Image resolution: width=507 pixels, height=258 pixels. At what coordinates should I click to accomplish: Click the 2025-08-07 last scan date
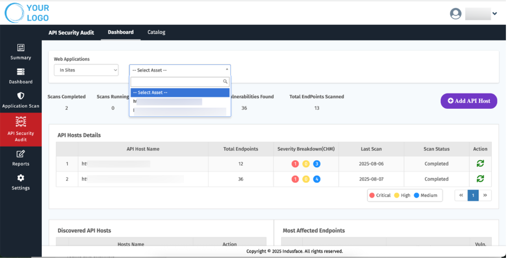[371, 179]
